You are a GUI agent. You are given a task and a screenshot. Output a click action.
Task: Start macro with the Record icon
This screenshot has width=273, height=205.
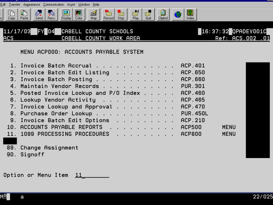[x=109, y=15]
